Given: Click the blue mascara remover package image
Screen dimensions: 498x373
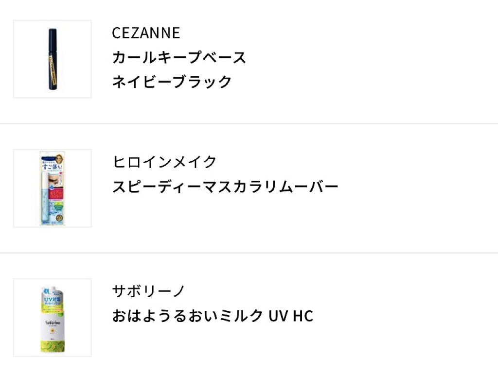Looking at the screenshot, I should tap(52, 189).
